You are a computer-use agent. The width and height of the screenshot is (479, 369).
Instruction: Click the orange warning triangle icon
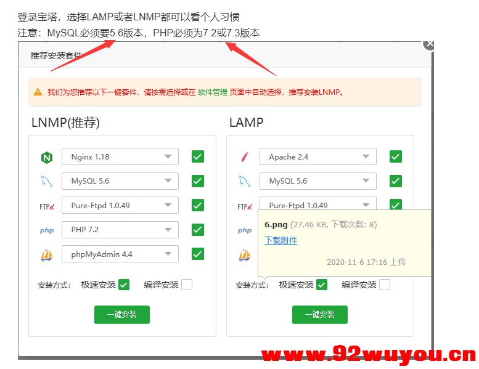point(38,92)
